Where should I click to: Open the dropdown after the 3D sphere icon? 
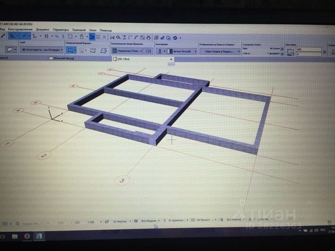[x=181, y=38]
